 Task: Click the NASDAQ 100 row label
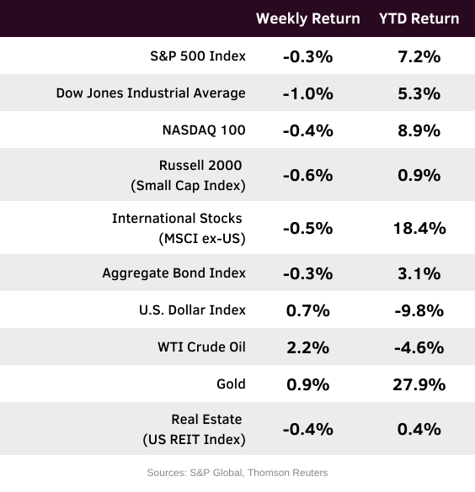pyautogui.click(x=204, y=130)
